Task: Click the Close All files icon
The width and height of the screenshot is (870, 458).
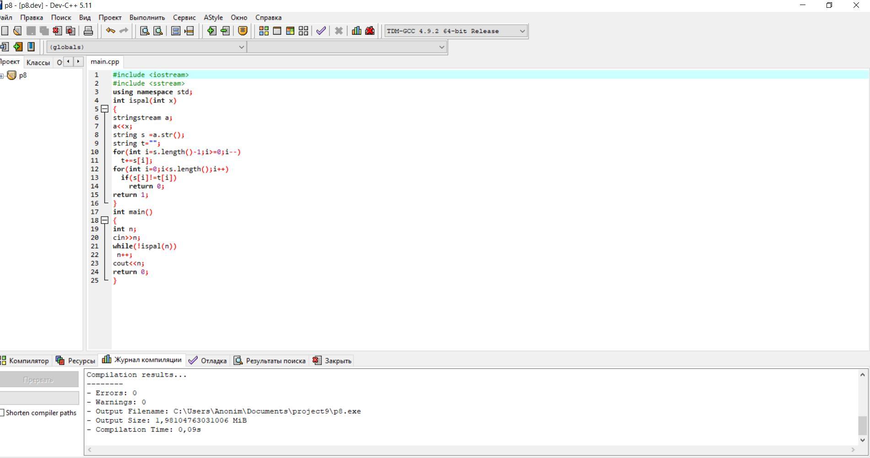Action: (70, 31)
